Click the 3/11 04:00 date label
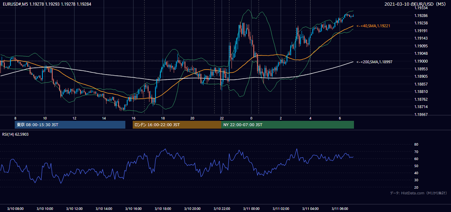This screenshot has height=212, width=451. (x=310, y=209)
